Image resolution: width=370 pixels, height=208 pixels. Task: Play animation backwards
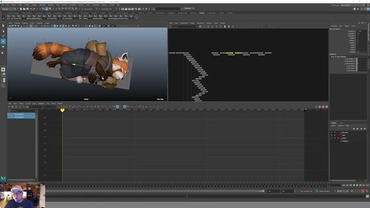click(x=354, y=185)
